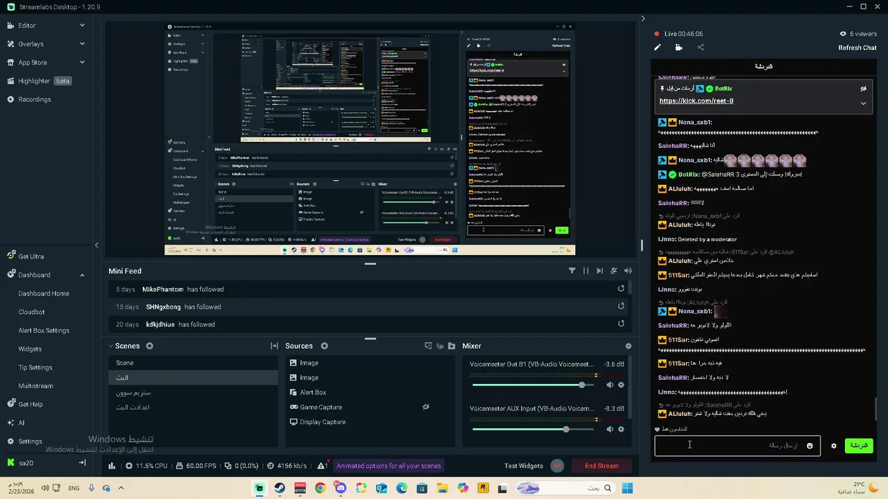Adjust the Voicemeeter Out B1 volume slider

click(x=533, y=385)
